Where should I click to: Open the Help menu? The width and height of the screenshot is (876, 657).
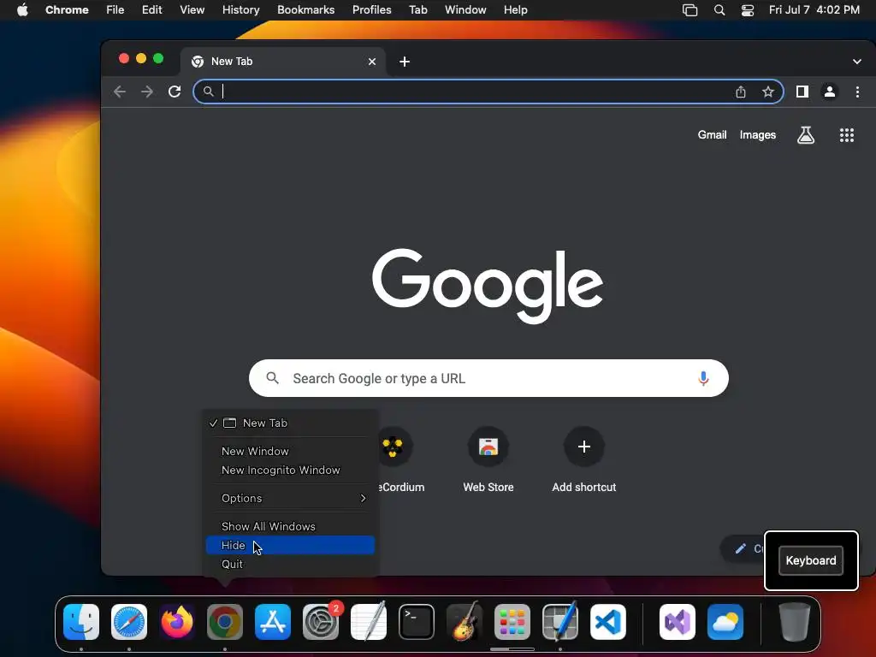pos(515,9)
